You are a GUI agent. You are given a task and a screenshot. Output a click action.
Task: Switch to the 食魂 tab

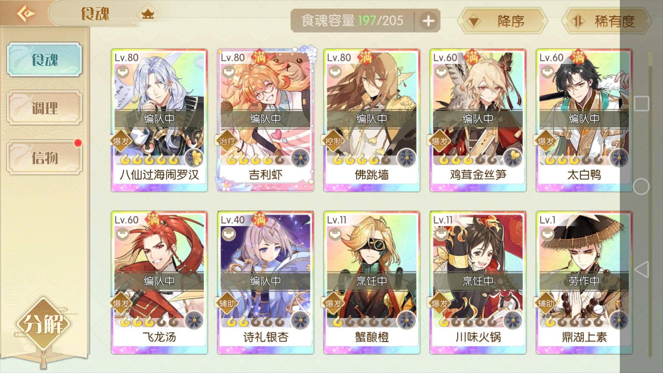[x=45, y=59]
